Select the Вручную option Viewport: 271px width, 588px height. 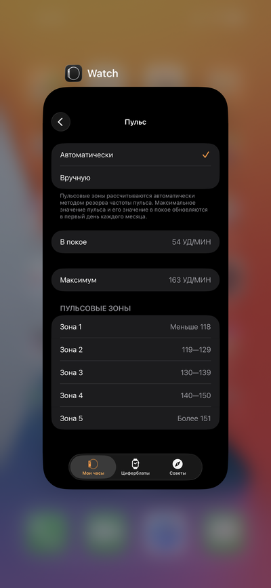(x=135, y=178)
